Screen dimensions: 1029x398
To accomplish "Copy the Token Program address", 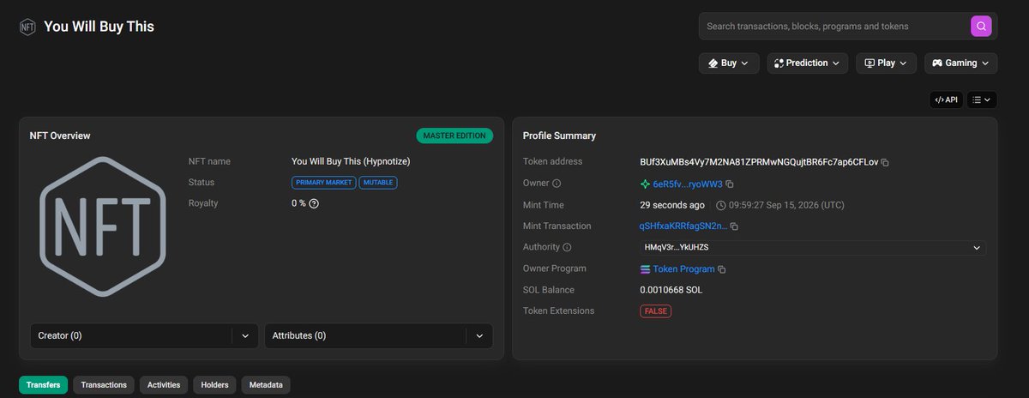I will pos(722,269).
